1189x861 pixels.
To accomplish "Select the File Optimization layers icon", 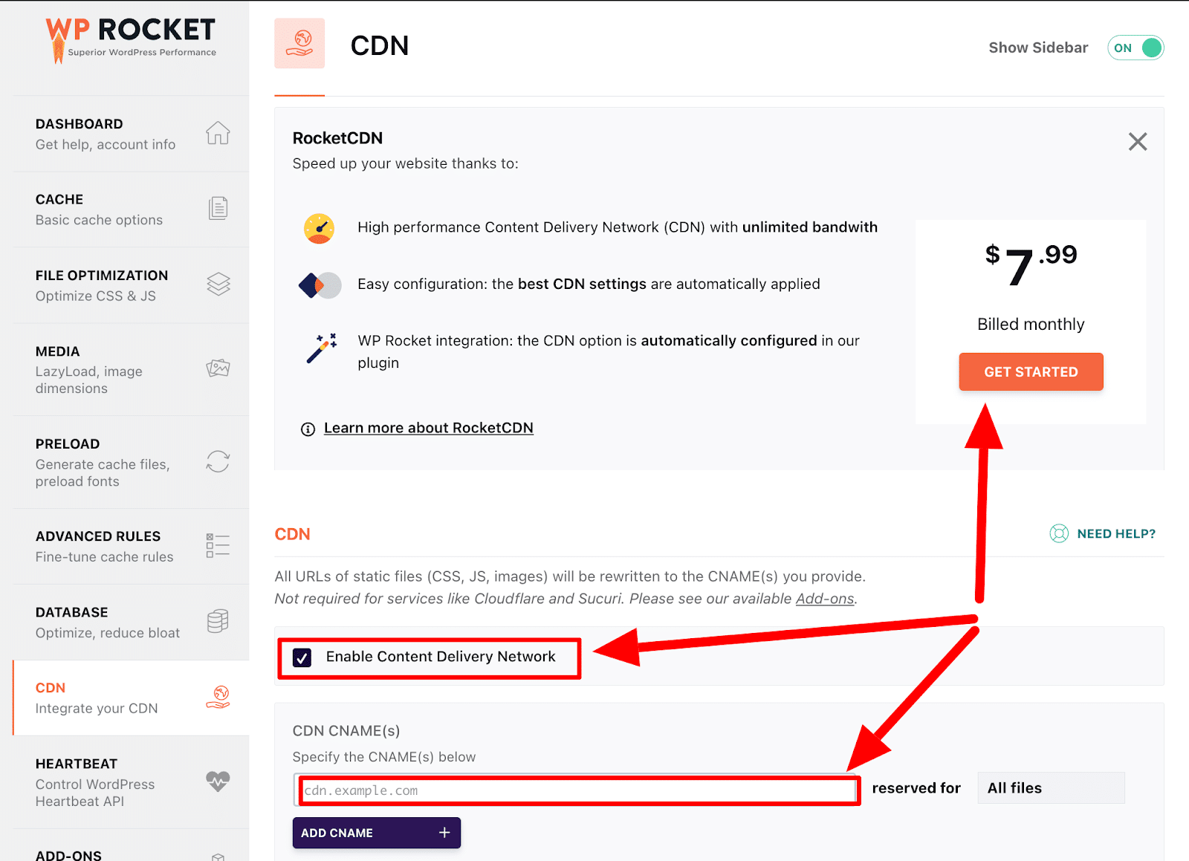I will pos(218,285).
